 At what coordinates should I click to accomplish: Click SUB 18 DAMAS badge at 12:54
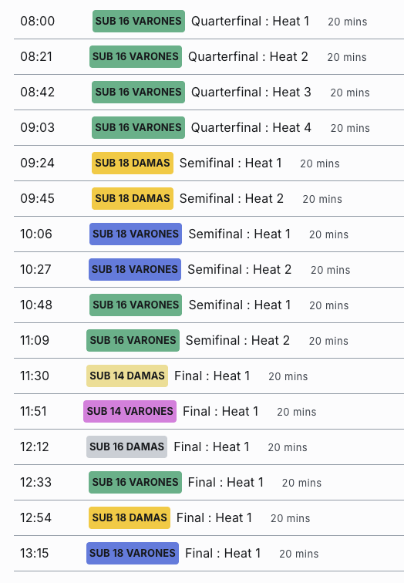coord(130,517)
